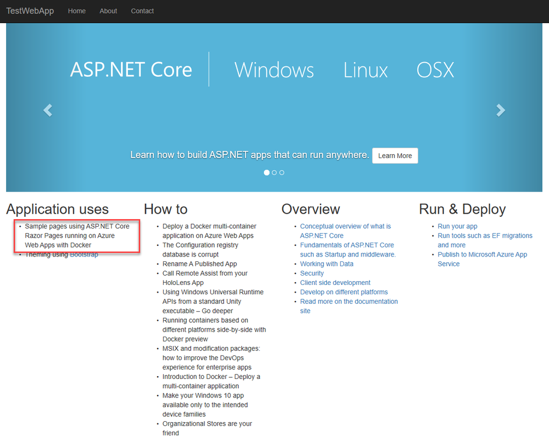The image size is (549, 442).
Task: Open the Security link
Action: click(x=312, y=273)
